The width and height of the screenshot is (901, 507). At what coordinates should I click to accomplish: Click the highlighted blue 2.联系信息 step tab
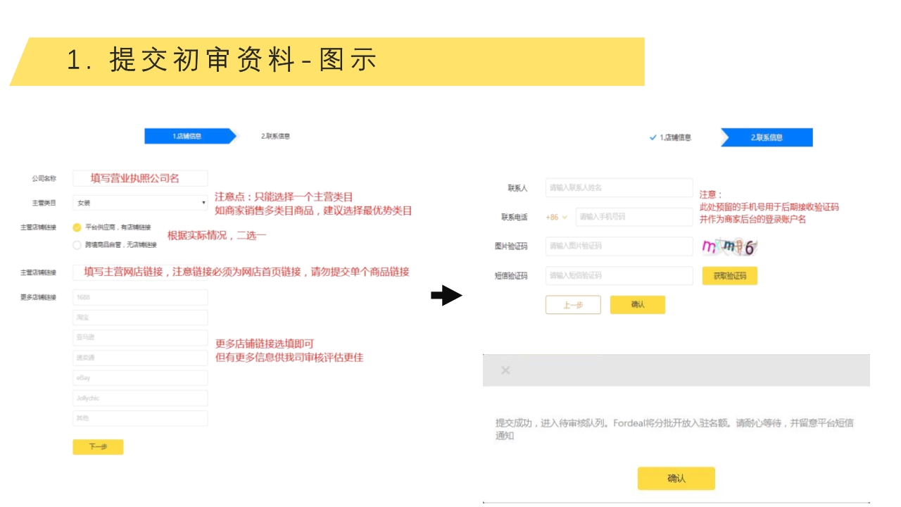tap(767, 137)
